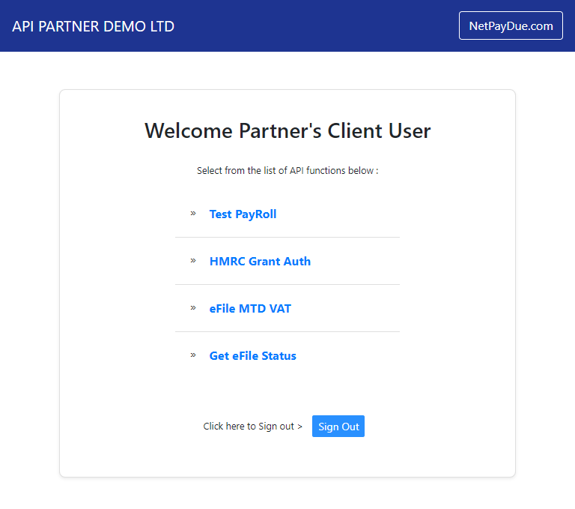Open the Test PayRoll function

243,214
